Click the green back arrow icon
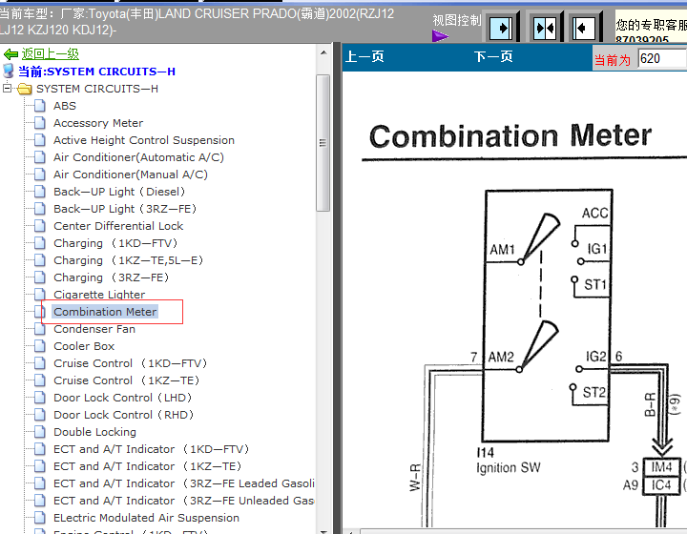Viewport: 687px width, 534px height. (10, 54)
